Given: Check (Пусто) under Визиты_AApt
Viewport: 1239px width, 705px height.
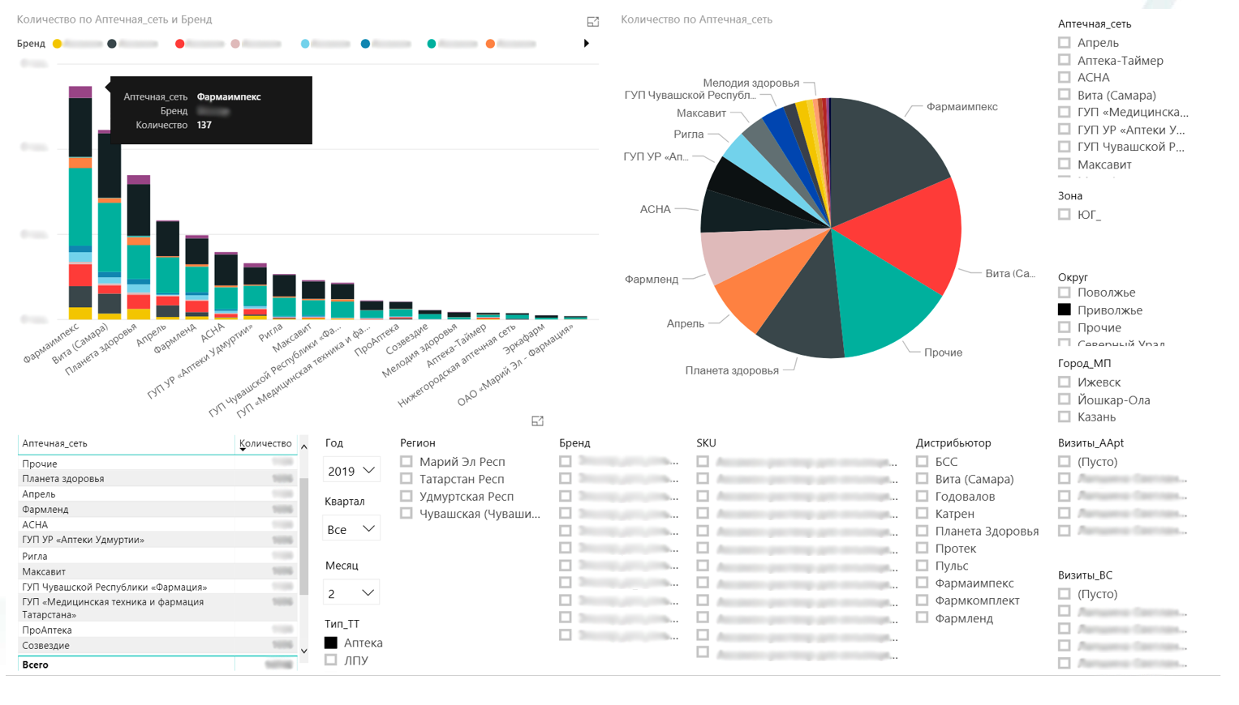Looking at the screenshot, I should [1065, 461].
